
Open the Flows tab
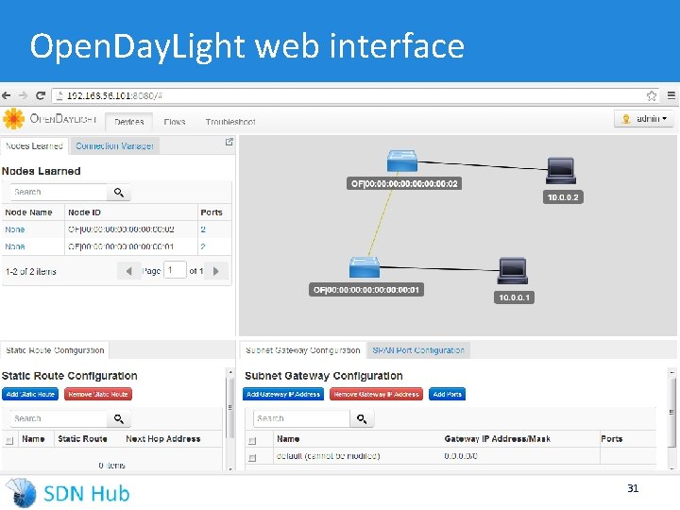[175, 122]
